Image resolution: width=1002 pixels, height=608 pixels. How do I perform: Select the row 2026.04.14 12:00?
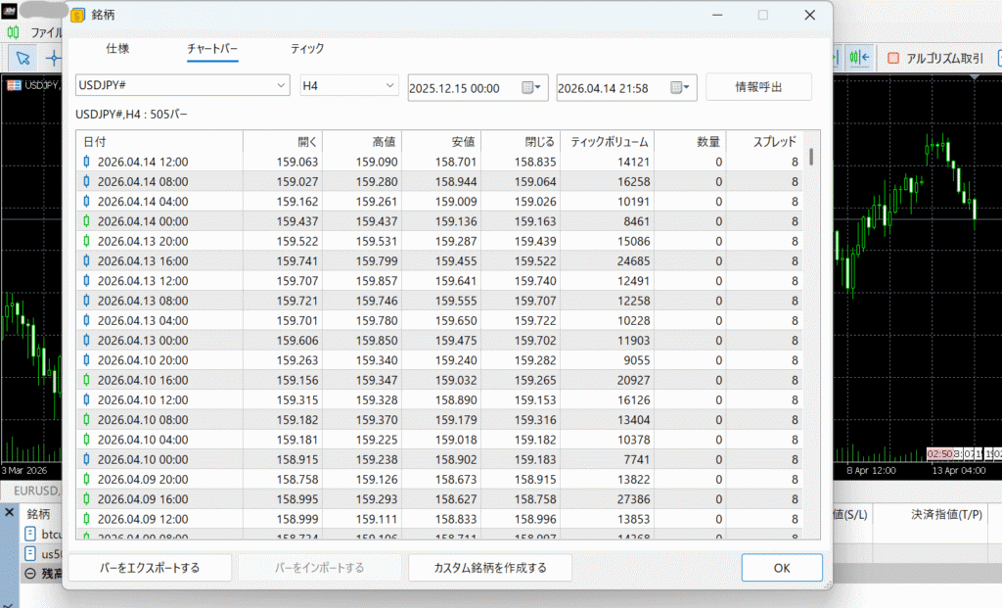439,162
